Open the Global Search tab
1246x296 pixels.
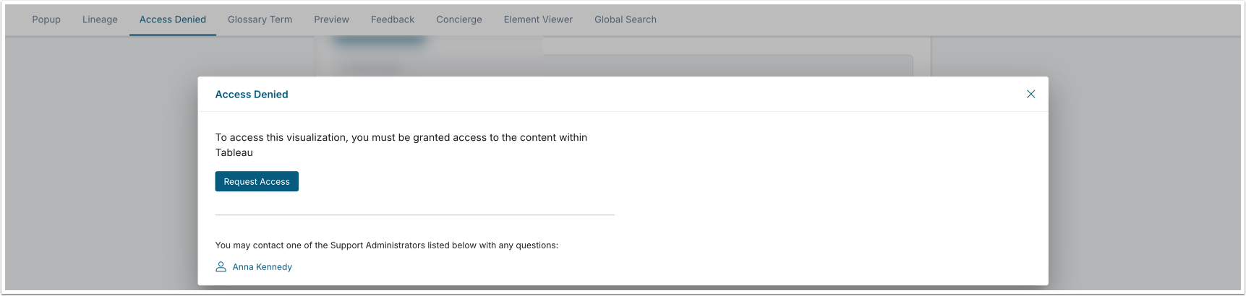pos(626,19)
